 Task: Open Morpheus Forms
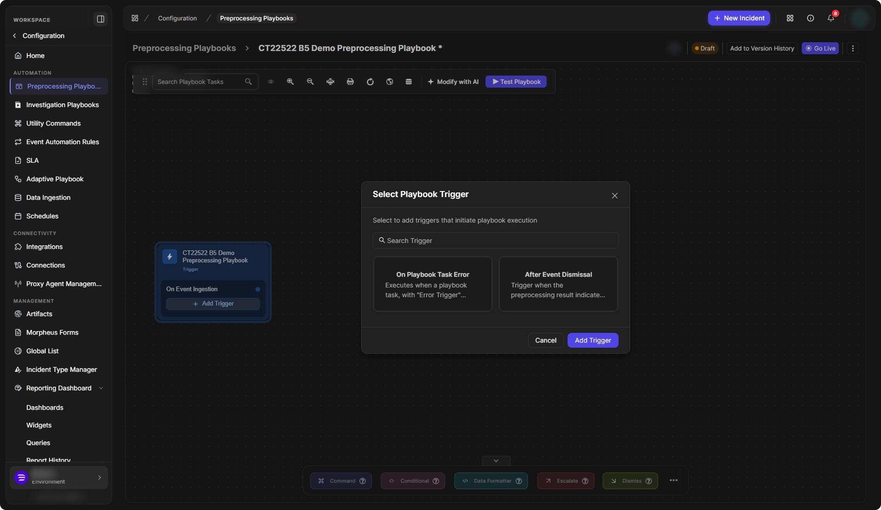(59, 332)
